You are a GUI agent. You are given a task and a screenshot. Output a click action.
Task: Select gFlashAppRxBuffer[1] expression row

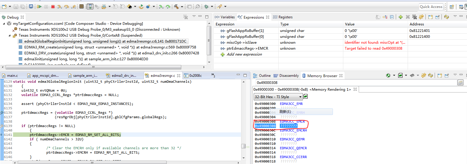click(340, 31)
